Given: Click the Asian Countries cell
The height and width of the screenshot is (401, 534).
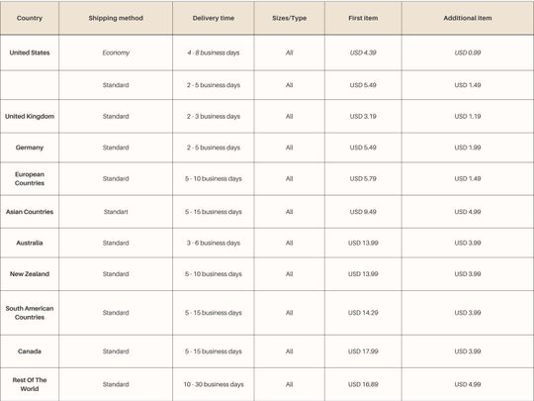Looking at the screenshot, I should tap(30, 212).
